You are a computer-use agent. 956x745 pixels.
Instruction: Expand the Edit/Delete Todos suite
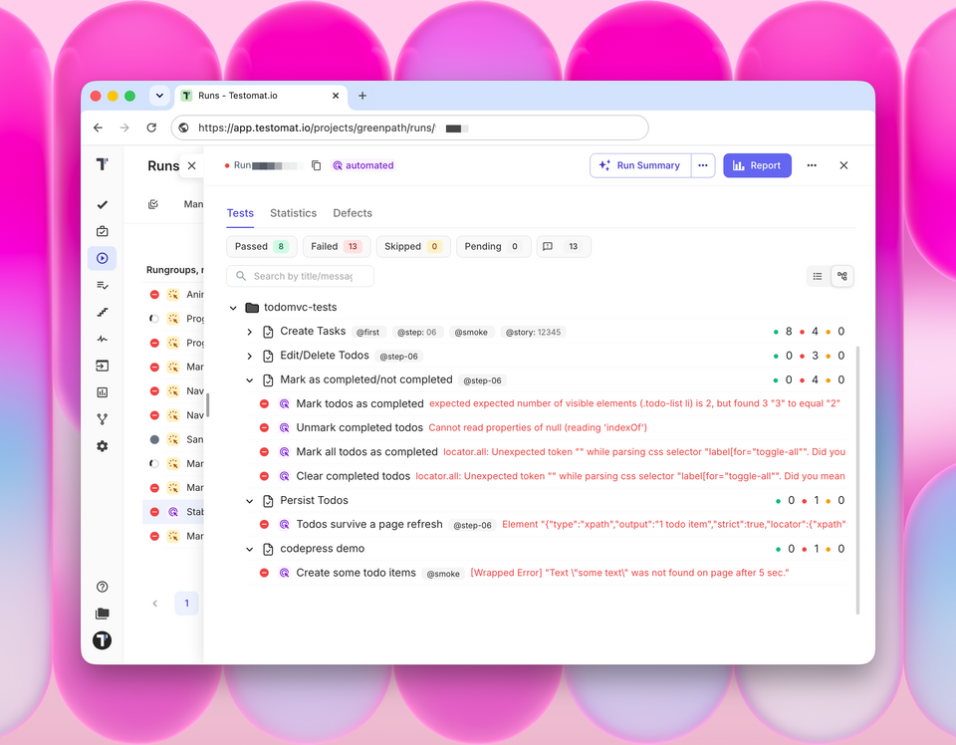tap(249, 356)
